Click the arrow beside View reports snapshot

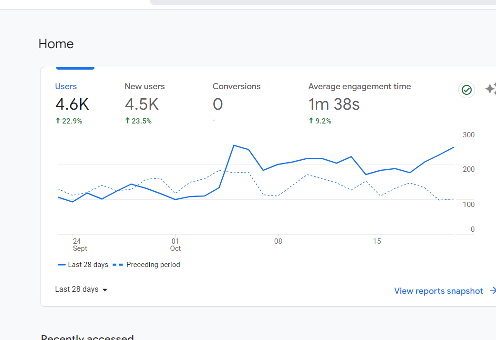click(493, 291)
